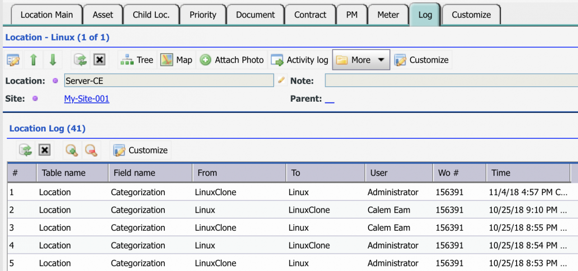
Task: Go to previous record with green up arrow
Action: [33, 60]
